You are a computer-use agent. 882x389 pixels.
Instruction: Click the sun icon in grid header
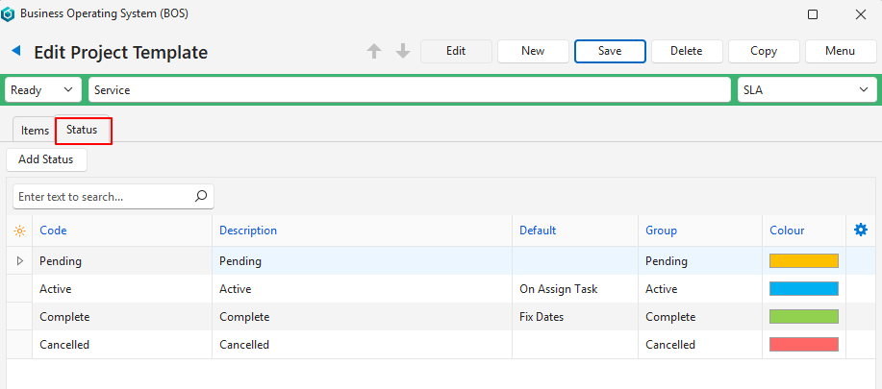[x=19, y=231]
